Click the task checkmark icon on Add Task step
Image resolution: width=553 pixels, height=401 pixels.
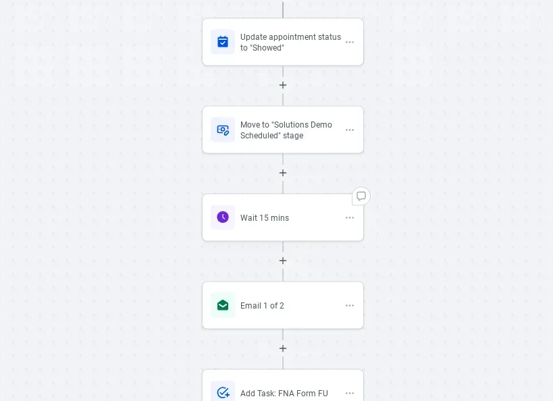223,392
